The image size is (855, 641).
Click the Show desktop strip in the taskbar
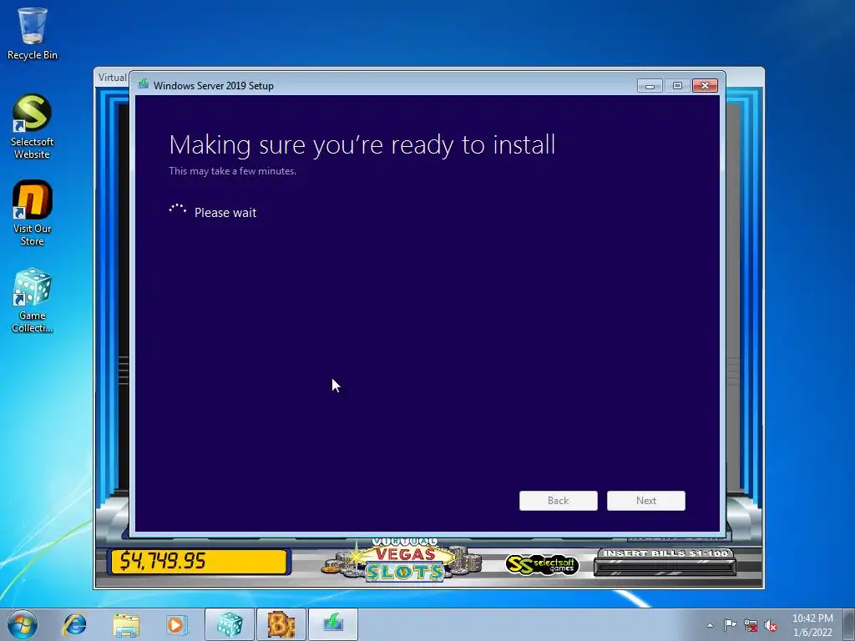click(x=848, y=624)
